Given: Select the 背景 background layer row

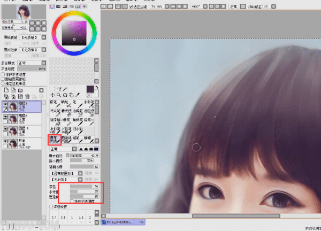Looking at the screenshot, I should tap(22, 144).
